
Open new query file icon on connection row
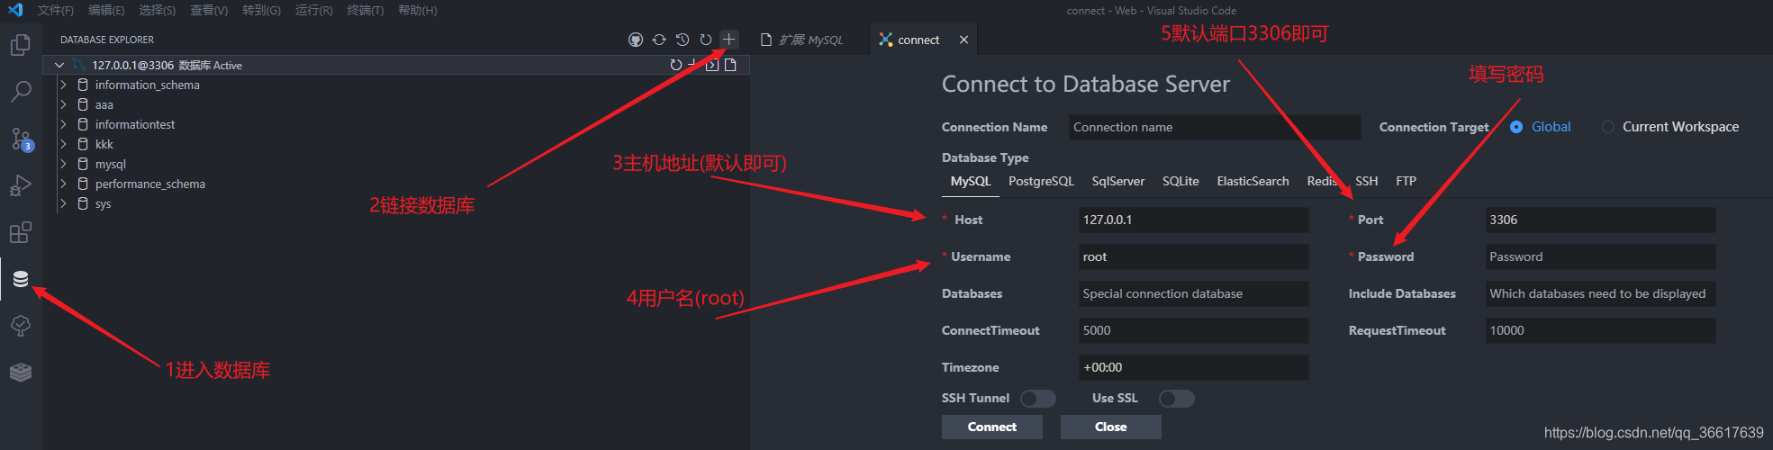[x=730, y=65]
